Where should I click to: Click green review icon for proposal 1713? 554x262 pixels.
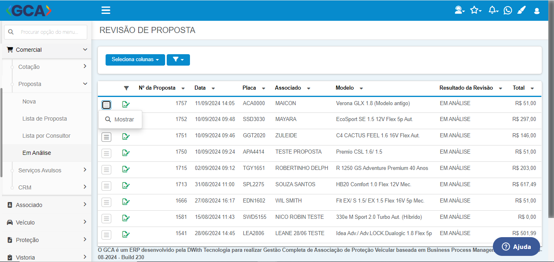tap(126, 185)
